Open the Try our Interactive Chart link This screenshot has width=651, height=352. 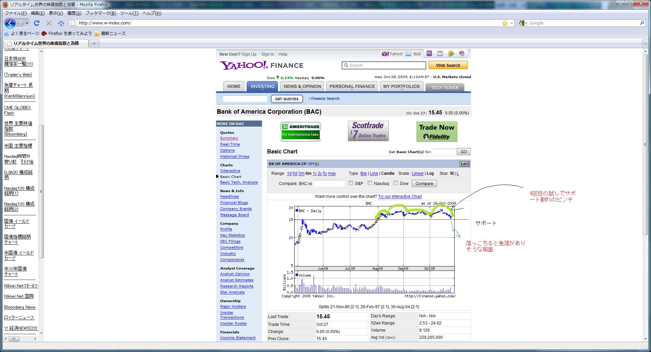click(x=400, y=197)
